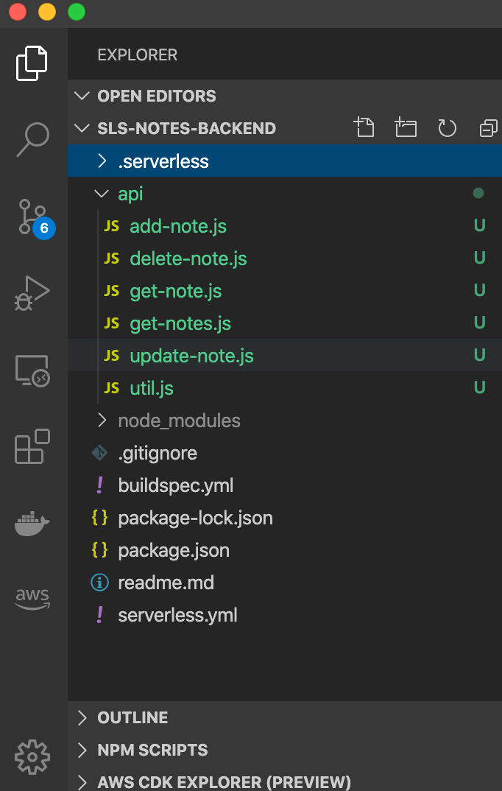Click the git icon beside .gitignore
This screenshot has height=791, width=502.
coord(100,452)
